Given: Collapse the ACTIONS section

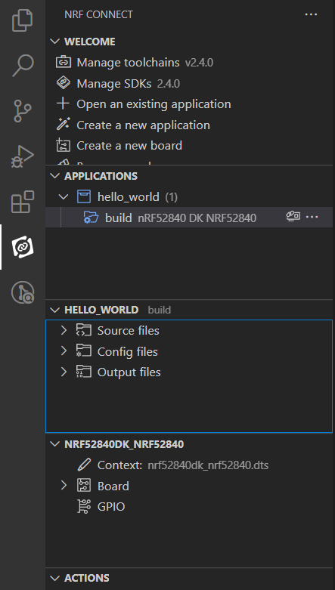Looking at the screenshot, I should pos(55,578).
